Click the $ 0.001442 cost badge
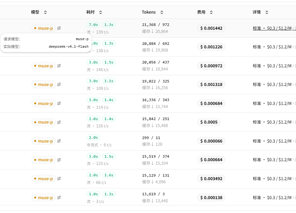Viewport: 296px width, 213px height. click(211, 28)
